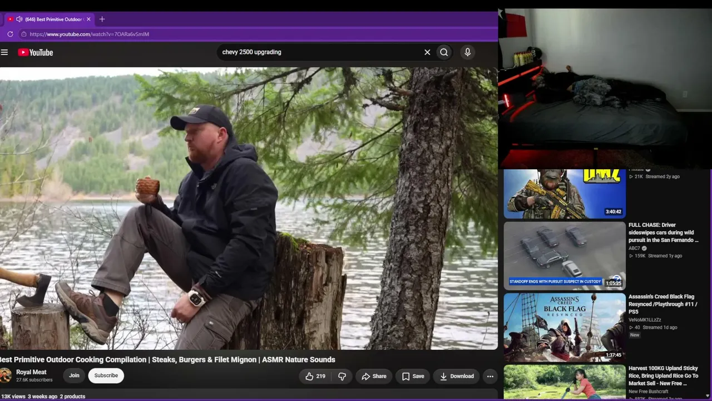Go to YouTube home via logo
The image size is (712, 401).
point(35,52)
